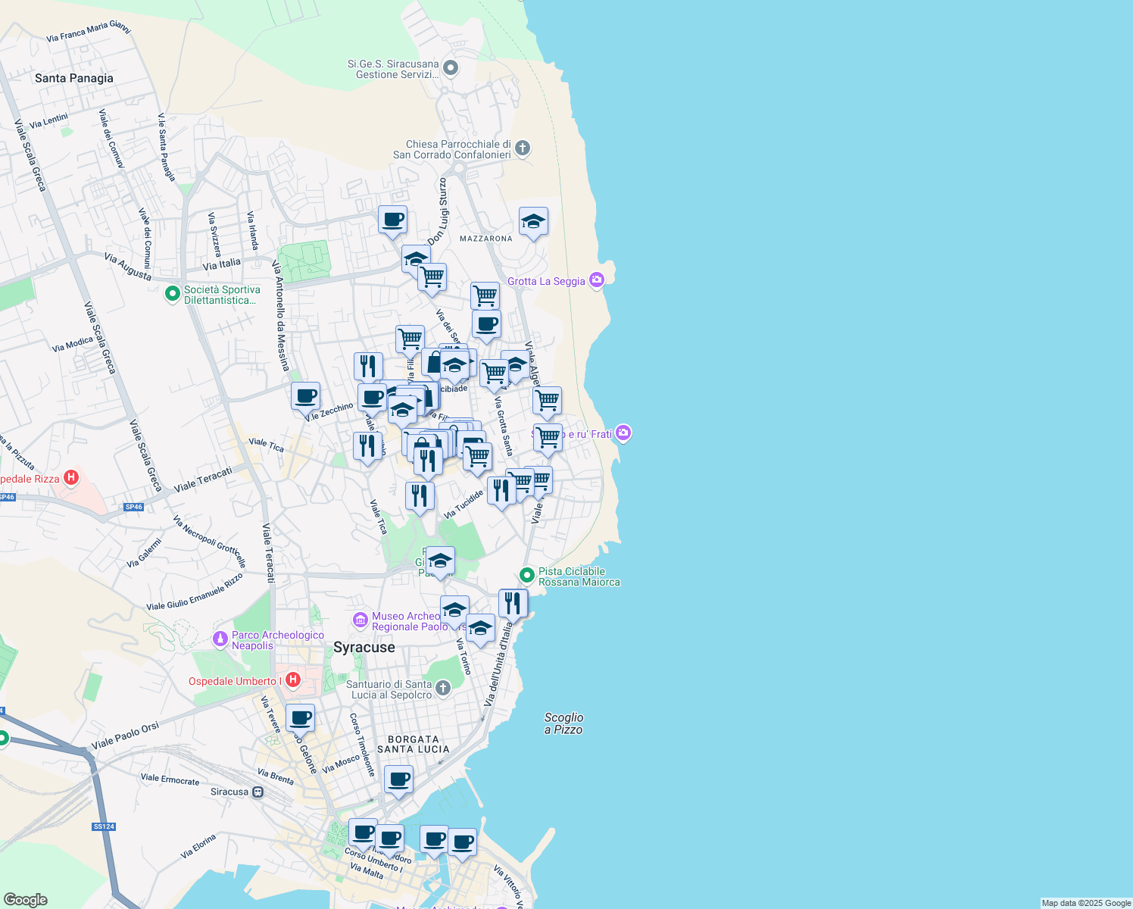Screen dimensions: 1133x909
Task: Click the café marker west of Don Luigi Sturzo
Action: pos(392,221)
